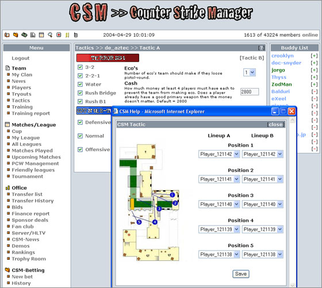Viewport: 322px width, 288px height.
Task: Click the Matches/League section calendar icon
Action: (x=7, y=124)
